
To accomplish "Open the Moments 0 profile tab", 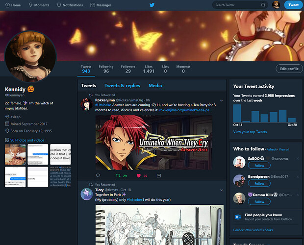I will tap(183, 69).
